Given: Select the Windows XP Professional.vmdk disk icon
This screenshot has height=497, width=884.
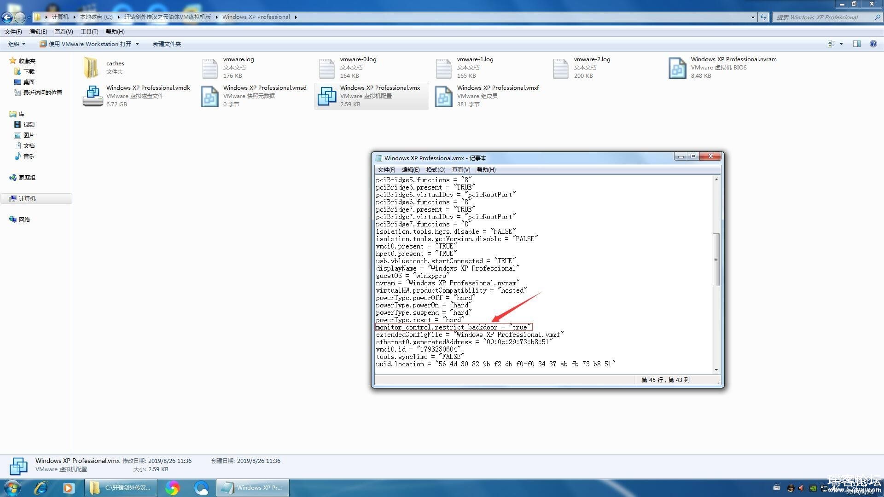Looking at the screenshot, I should point(93,96).
